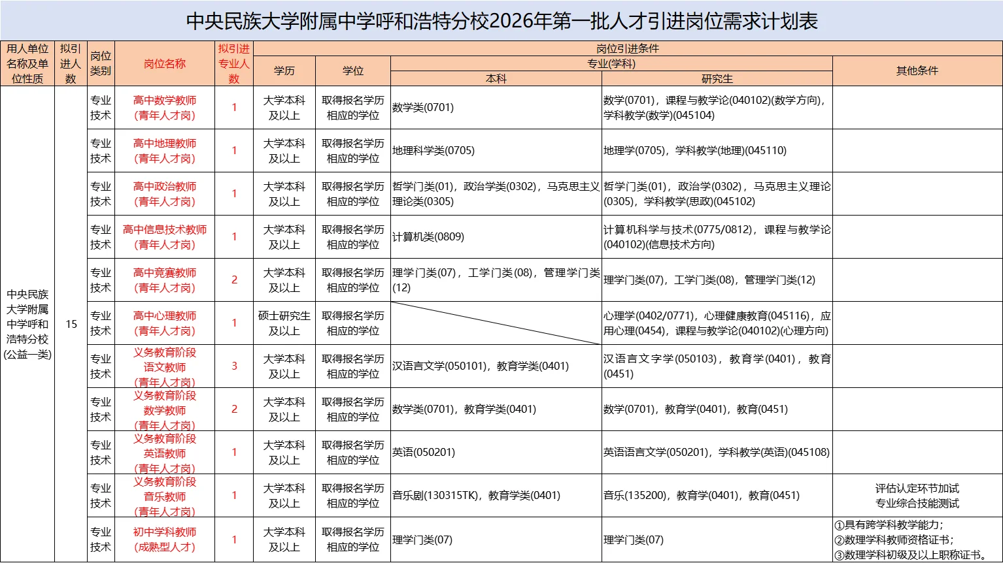The image size is (1003, 563).
Task: Select the '专业技术' category cell for 高中心理教师
Action: [101, 323]
